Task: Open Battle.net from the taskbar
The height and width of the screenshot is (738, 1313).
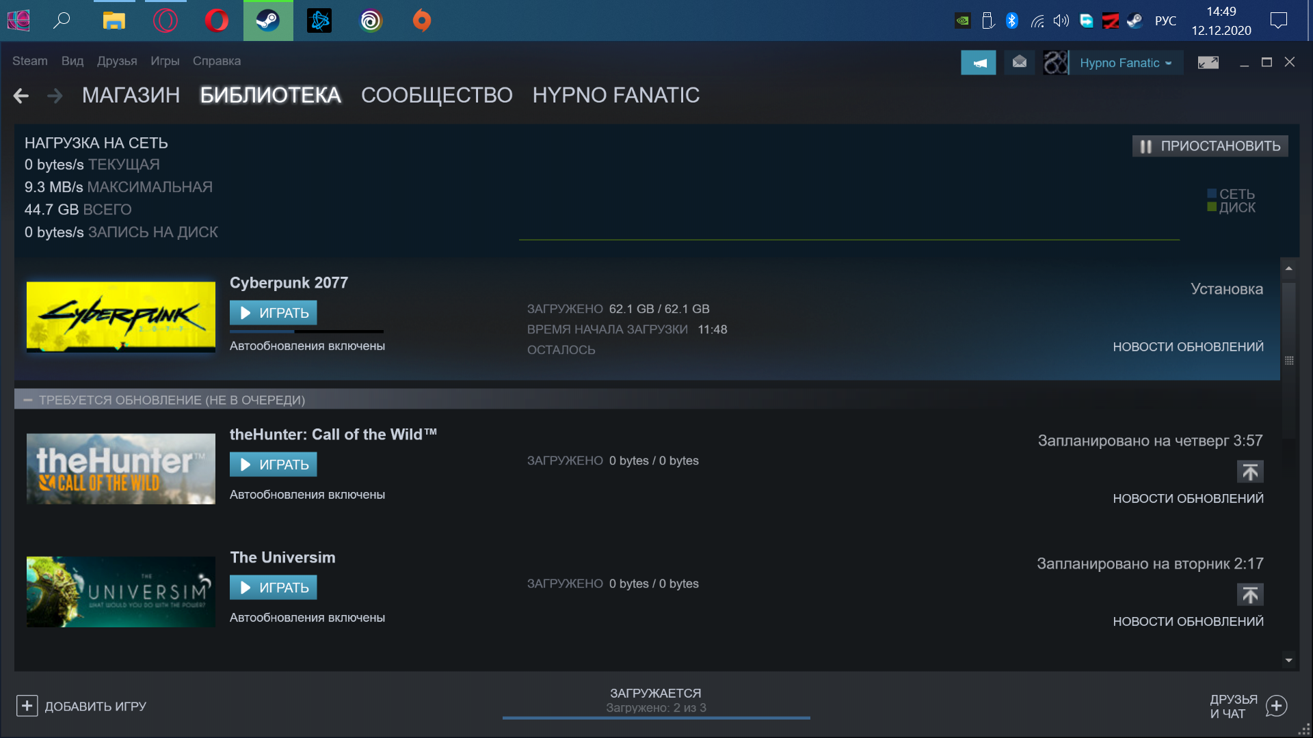Action: (x=319, y=20)
